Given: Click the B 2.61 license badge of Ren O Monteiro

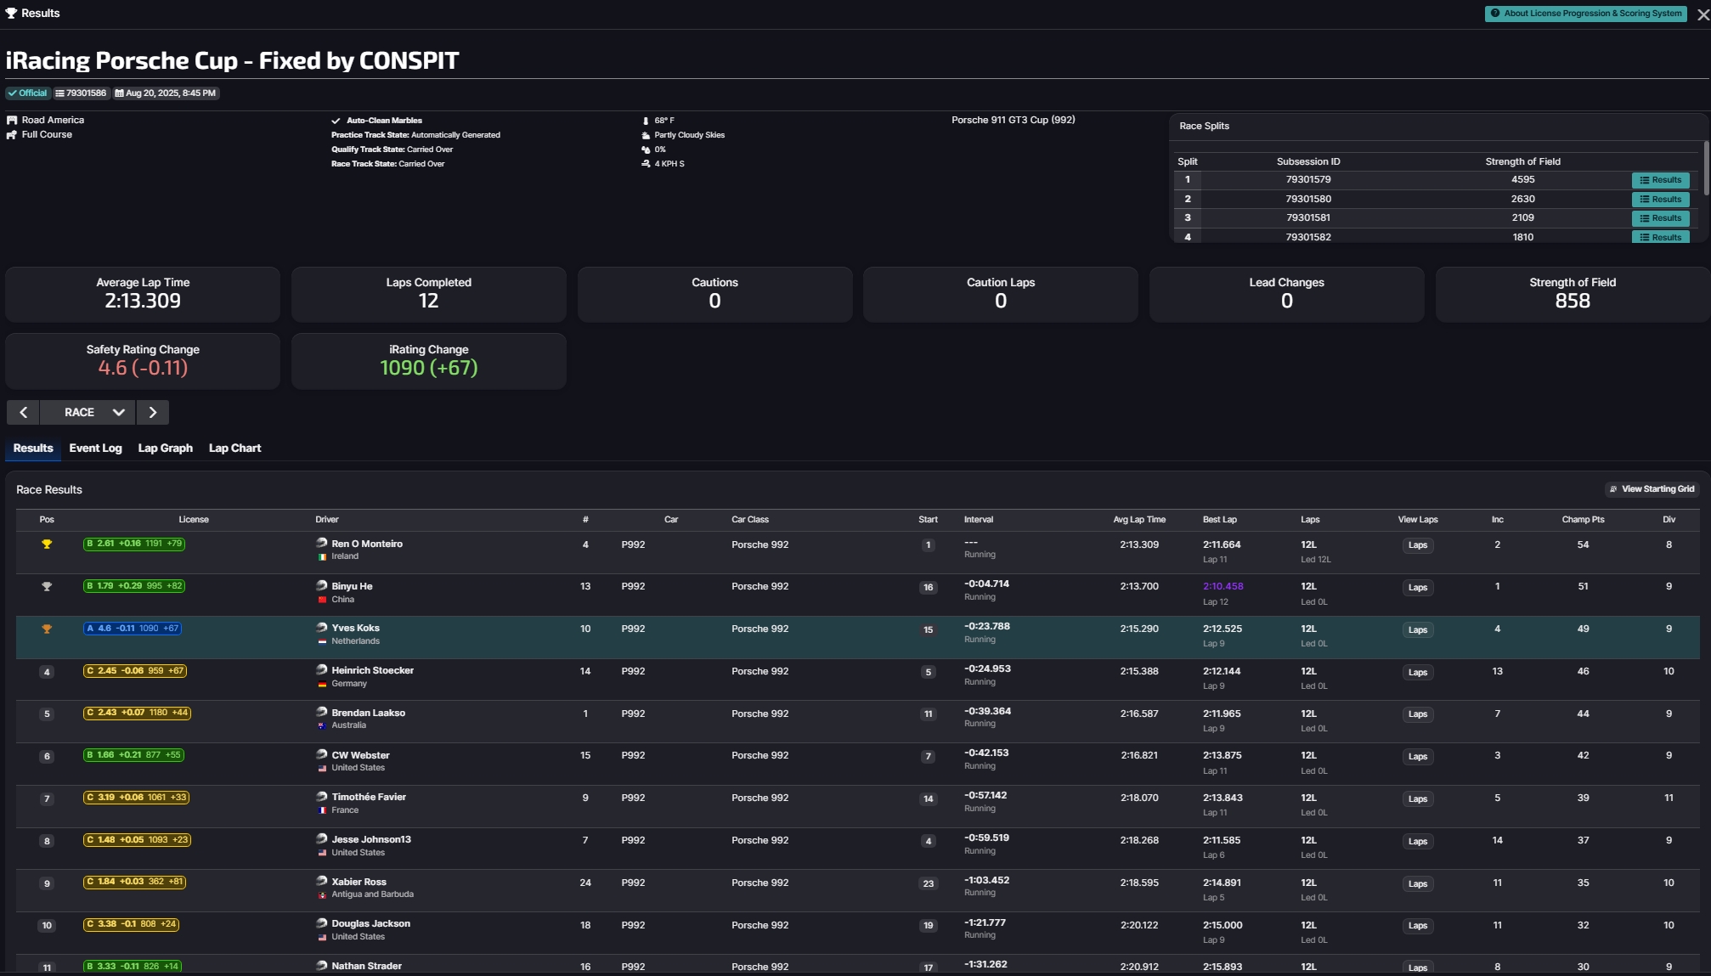Looking at the screenshot, I should 134,544.
